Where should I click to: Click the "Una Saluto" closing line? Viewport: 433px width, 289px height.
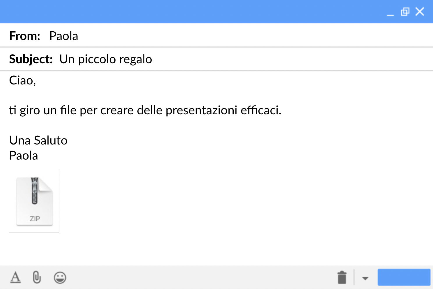38,140
